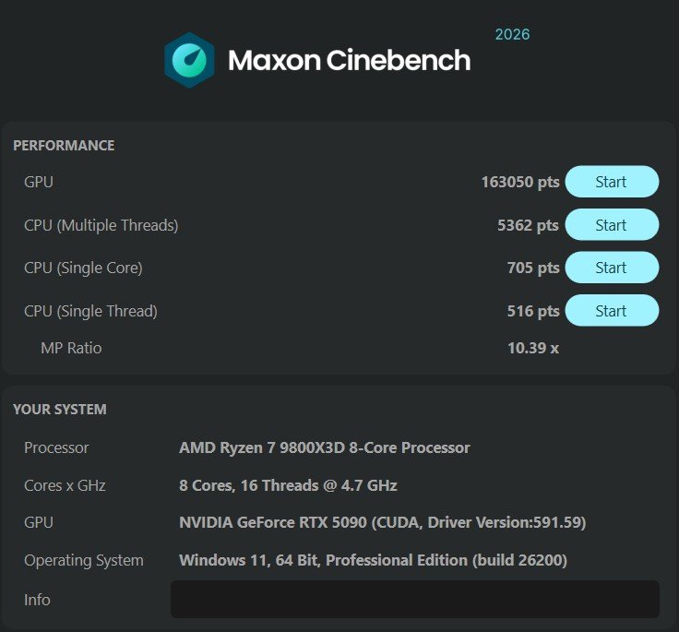Select the AMD Ryzen 7 9800X3D processor text
Image resolution: width=679 pixels, height=632 pixels.
point(325,447)
